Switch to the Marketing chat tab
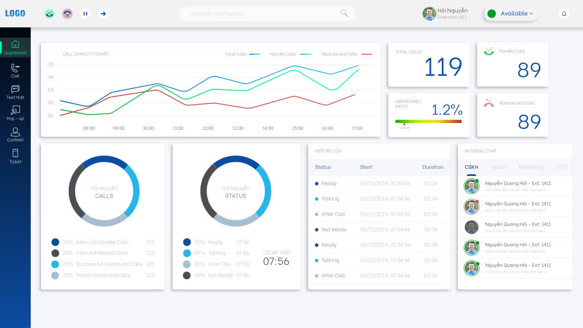Viewport: 583px width, 328px height. pos(531,167)
